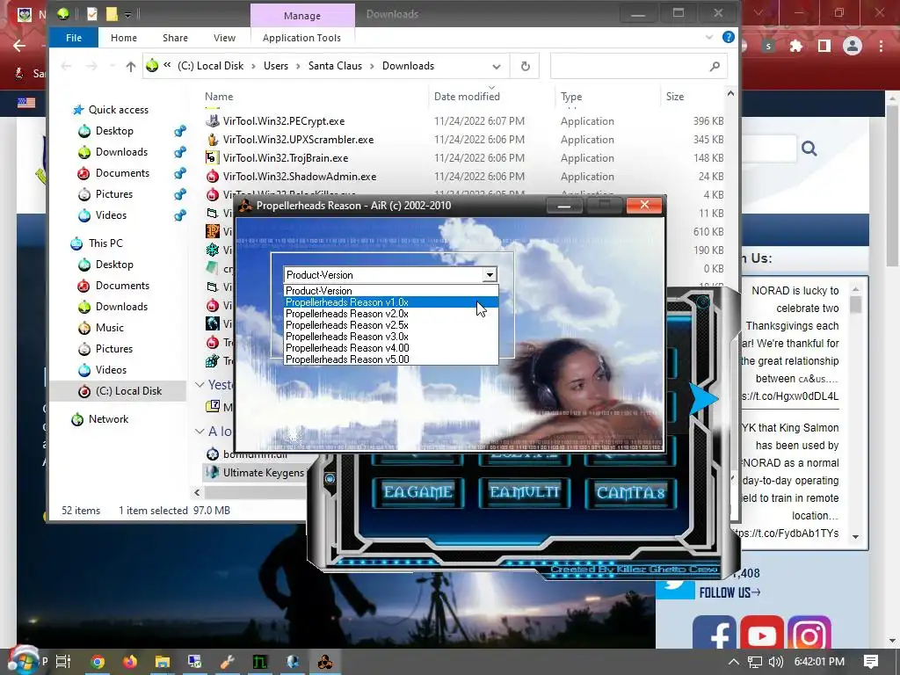The height and width of the screenshot is (675, 900).
Task: Click the Network icon in navigation pane
Action: coord(77,419)
